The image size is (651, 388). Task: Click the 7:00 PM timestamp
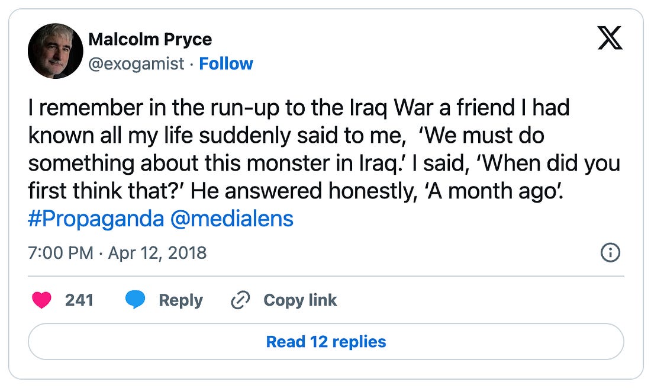click(x=61, y=253)
